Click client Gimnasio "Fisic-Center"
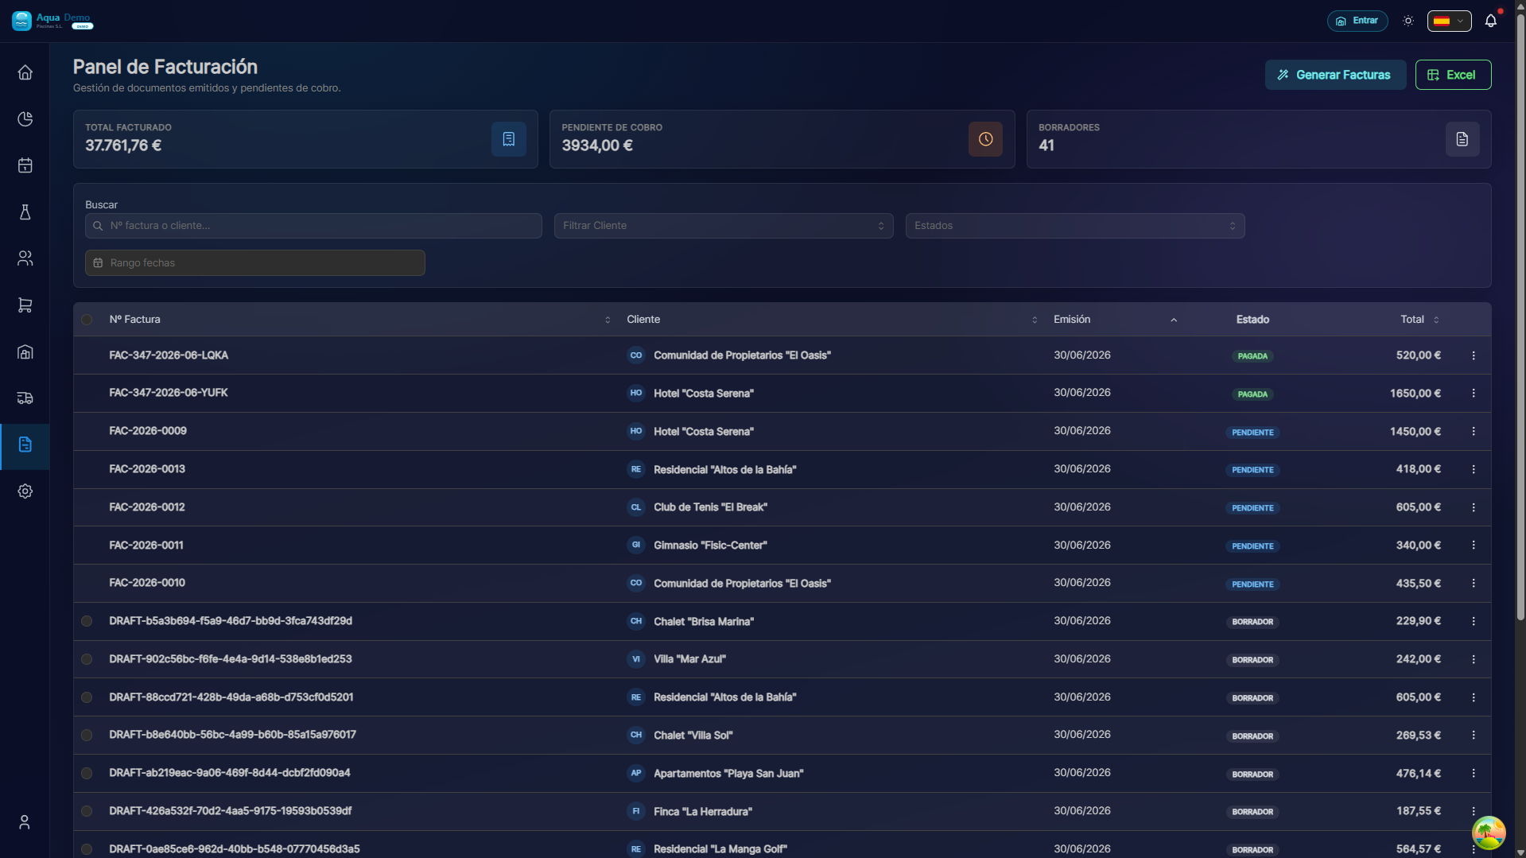1526x858 pixels. tap(710, 545)
